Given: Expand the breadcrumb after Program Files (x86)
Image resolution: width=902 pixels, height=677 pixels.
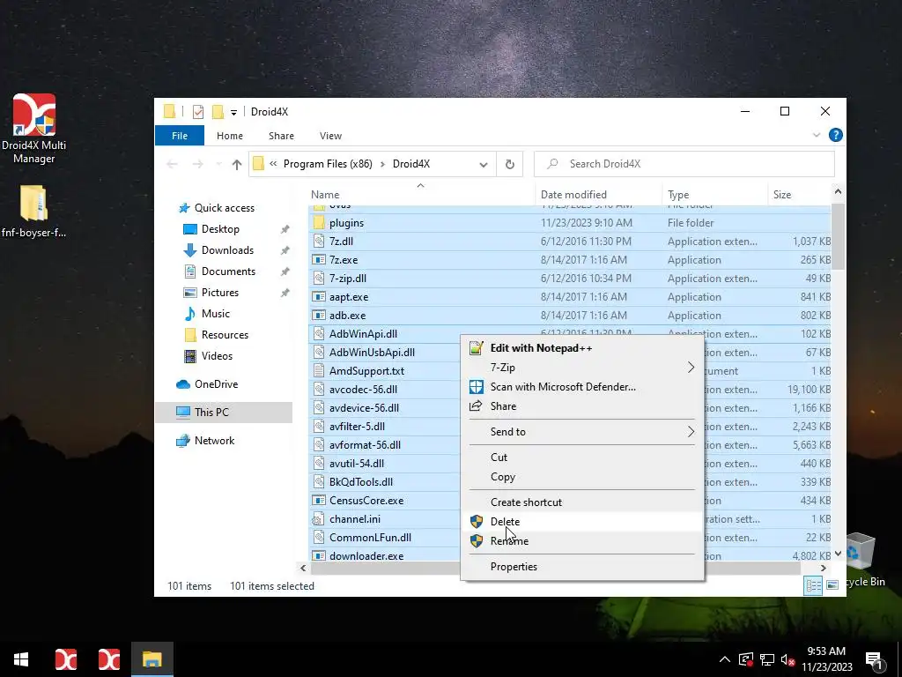Looking at the screenshot, I should 382,164.
